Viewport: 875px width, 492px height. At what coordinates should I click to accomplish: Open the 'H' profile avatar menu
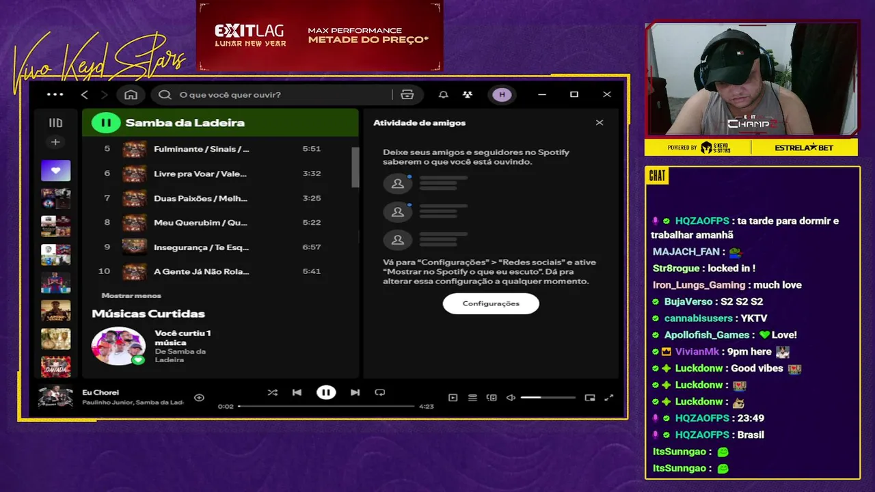point(502,95)
